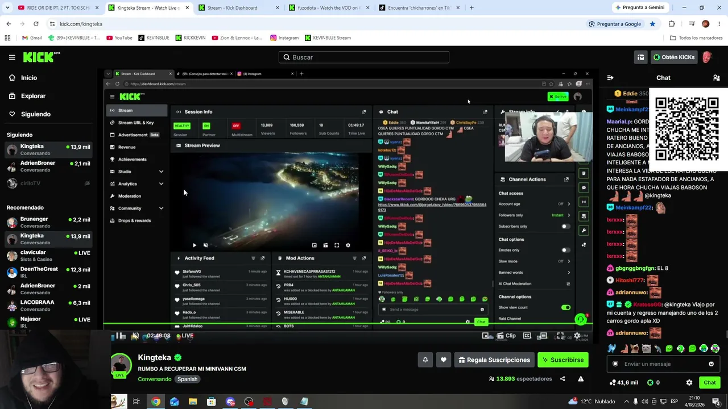Create a Clip of the stream
Viewport: 728px width, 409px height.
click(507, 336)
